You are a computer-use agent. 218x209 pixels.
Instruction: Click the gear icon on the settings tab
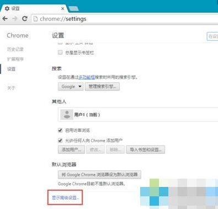pyautogui.click(x=7, y=8)
